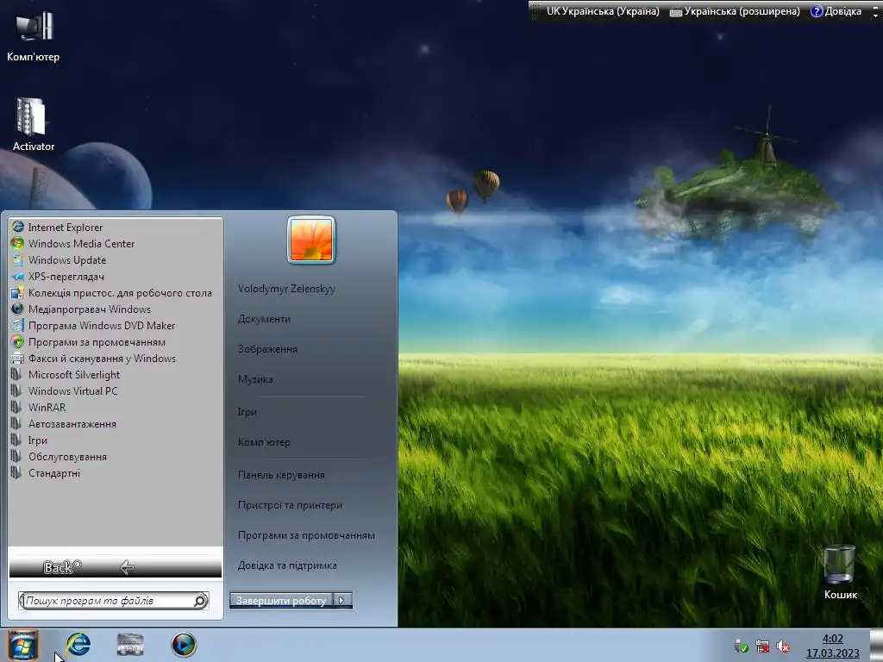This screenshot has height=662, width=883.
Task: Click the Windows Media Center text entry
Action: click(82, 243)
